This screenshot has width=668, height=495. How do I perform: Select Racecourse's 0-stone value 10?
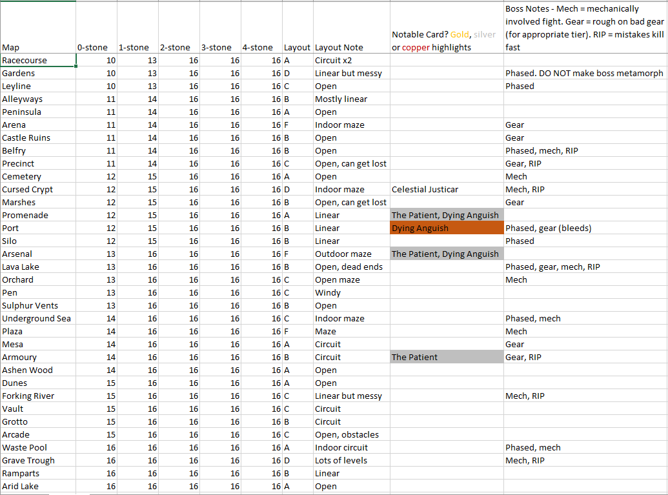96,60
